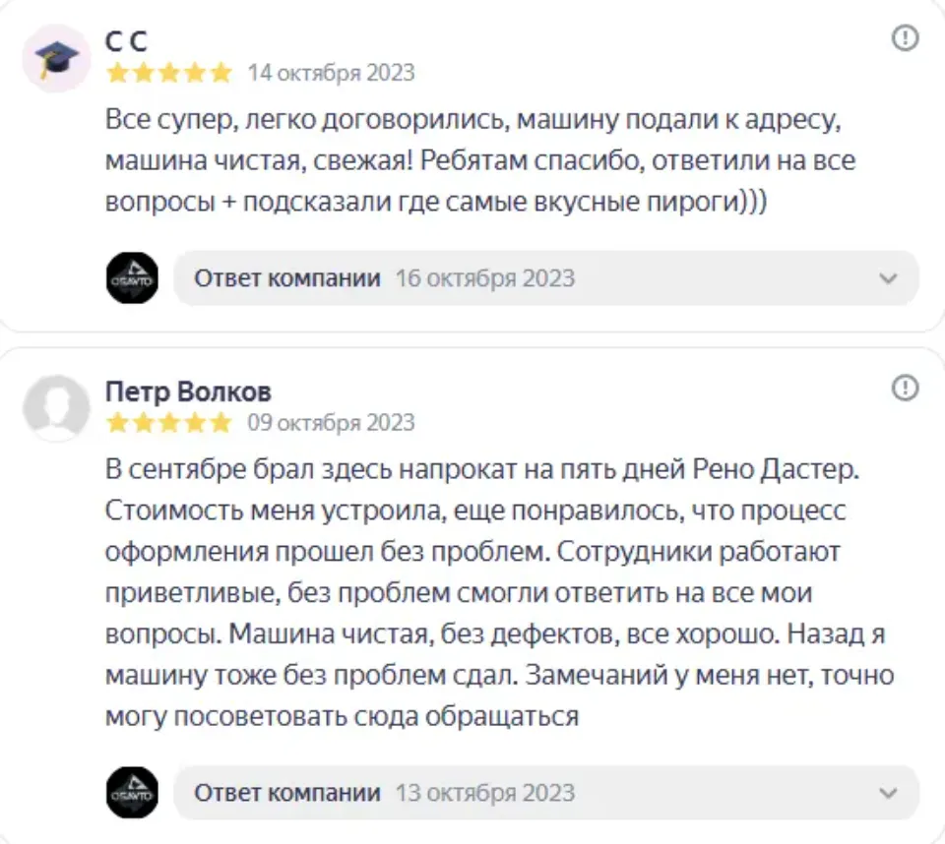
Task: Click the star rating row of Петр Волков
Action: pyautogui.click(x=168, y=423)
